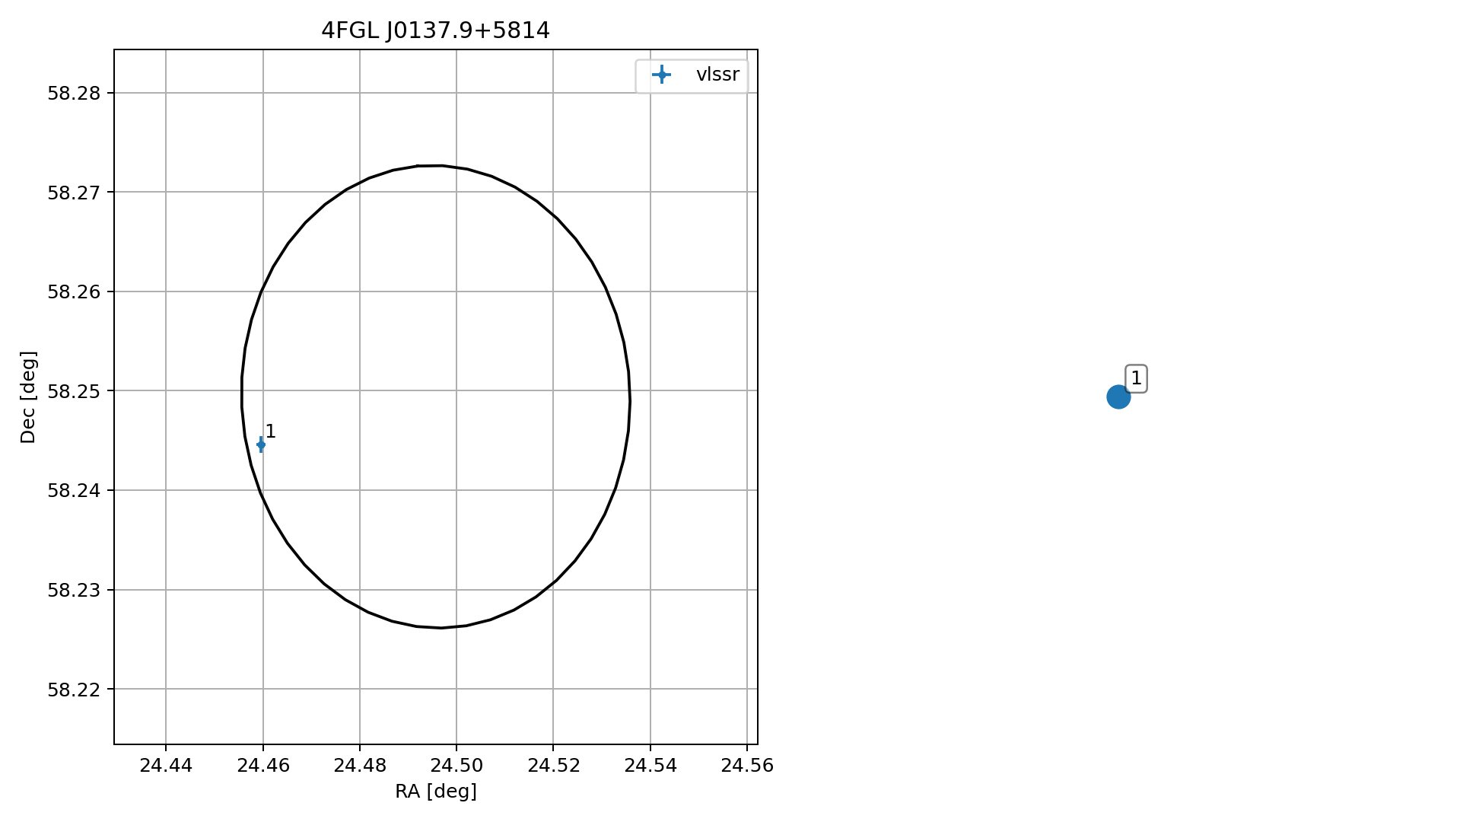Screen dimensions: 1460x822
Task: Click the 24.48 RA tick label
Action: coord(360,766)
